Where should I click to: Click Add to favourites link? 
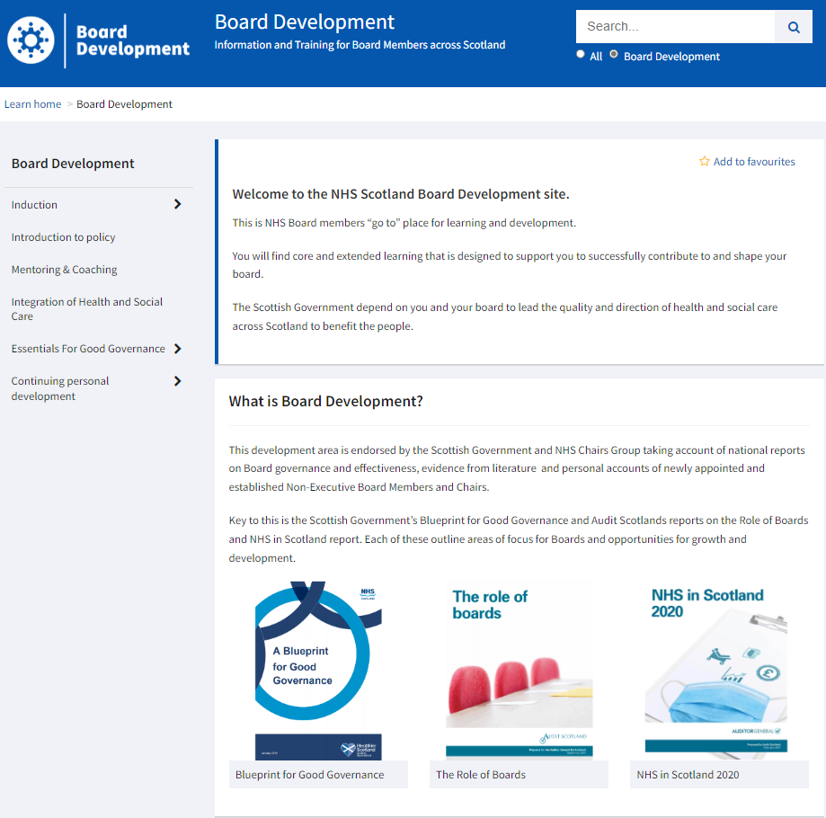pyautogui.click(x=754, y=162)
